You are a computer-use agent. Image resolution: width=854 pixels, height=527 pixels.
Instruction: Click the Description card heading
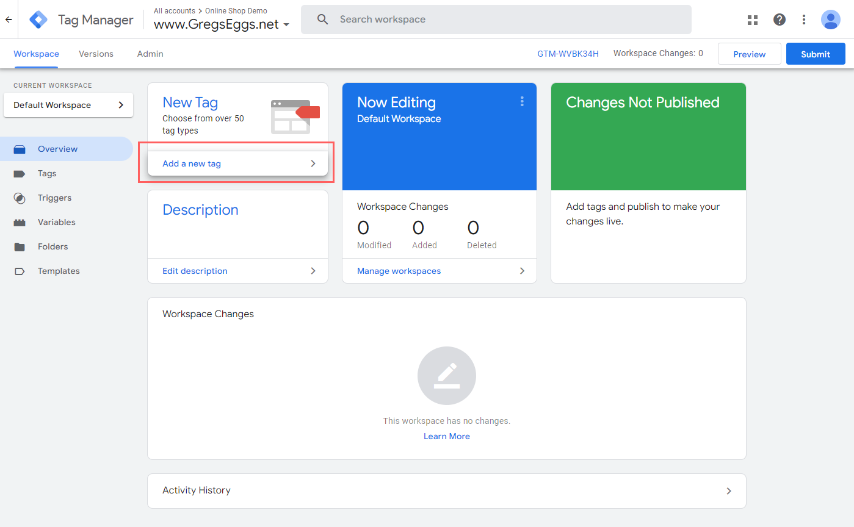pos(200,210)
